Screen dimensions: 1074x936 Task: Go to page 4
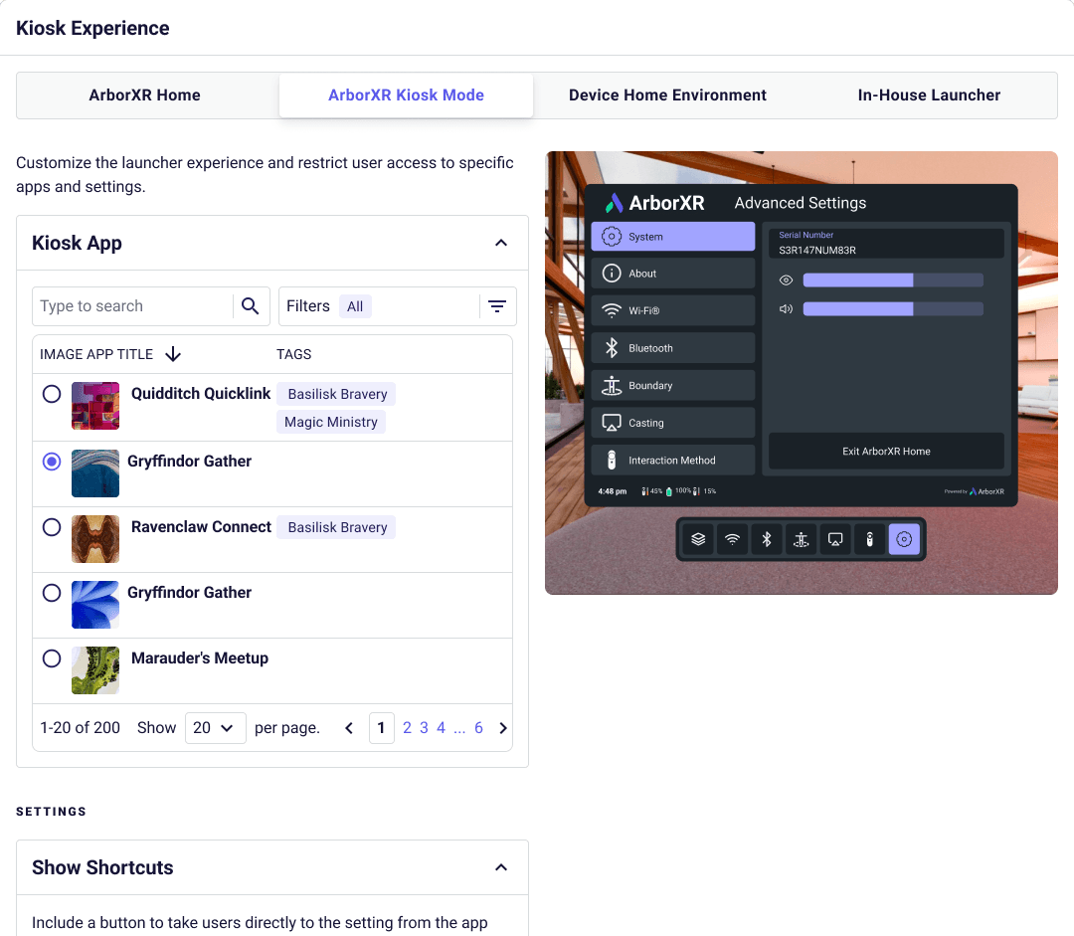pyautogui.click(x=442, y=728)
